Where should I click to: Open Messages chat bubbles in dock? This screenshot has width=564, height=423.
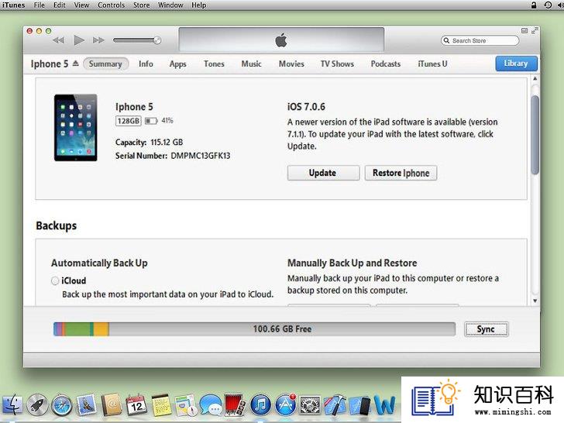tap(211, 404)
